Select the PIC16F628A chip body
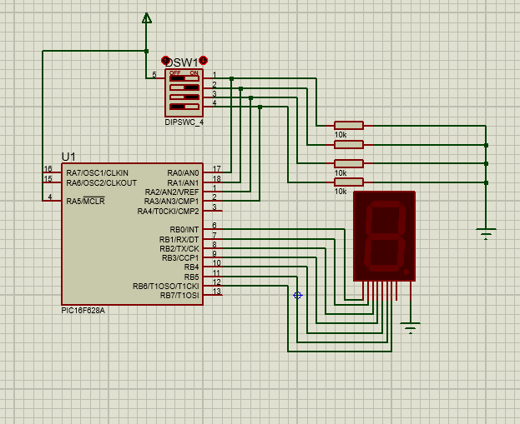 pyautogui.click(x=133, y=234)
